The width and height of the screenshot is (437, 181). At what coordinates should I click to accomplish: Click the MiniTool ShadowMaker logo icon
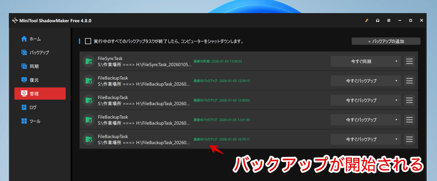15,21
